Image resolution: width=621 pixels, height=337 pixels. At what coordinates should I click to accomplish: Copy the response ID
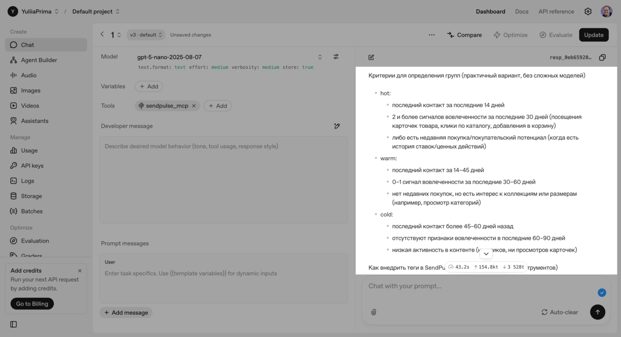coord(602,57)
